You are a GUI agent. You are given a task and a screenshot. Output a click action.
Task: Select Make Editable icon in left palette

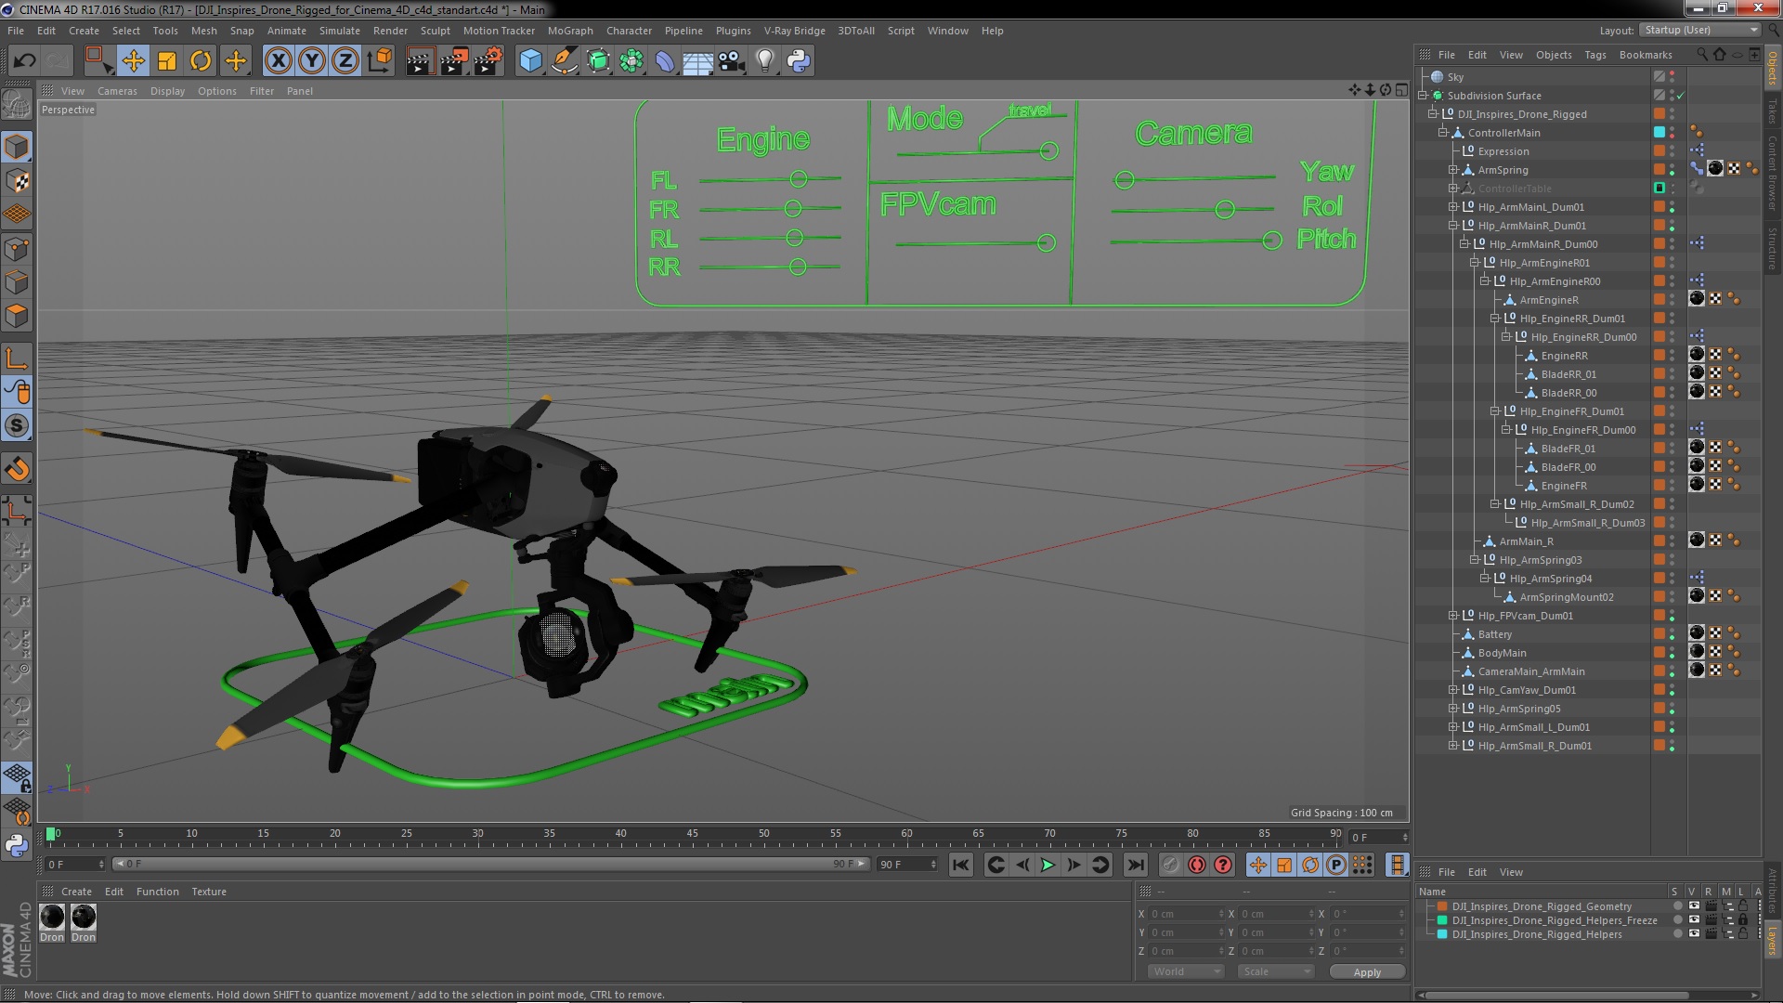pyautogui.click(x=17, y=104)
